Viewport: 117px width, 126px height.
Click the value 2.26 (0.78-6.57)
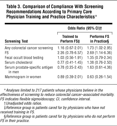pyautogui.click(x=70, y=53)
